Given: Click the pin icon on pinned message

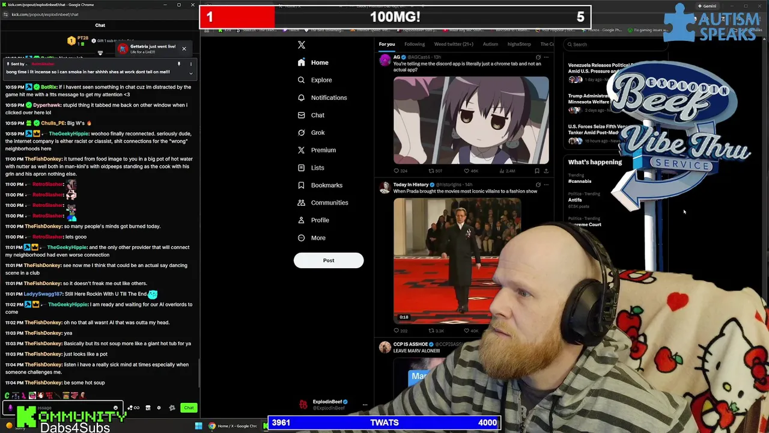Looking at the screenshot, I should 178,64.
